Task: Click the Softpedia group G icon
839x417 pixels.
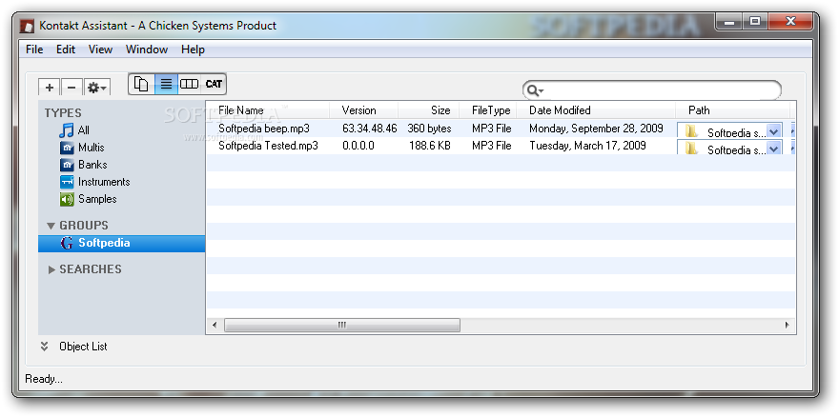Action: [67, 244]
